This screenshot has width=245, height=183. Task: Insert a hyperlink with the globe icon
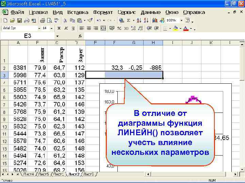[121, 20]
